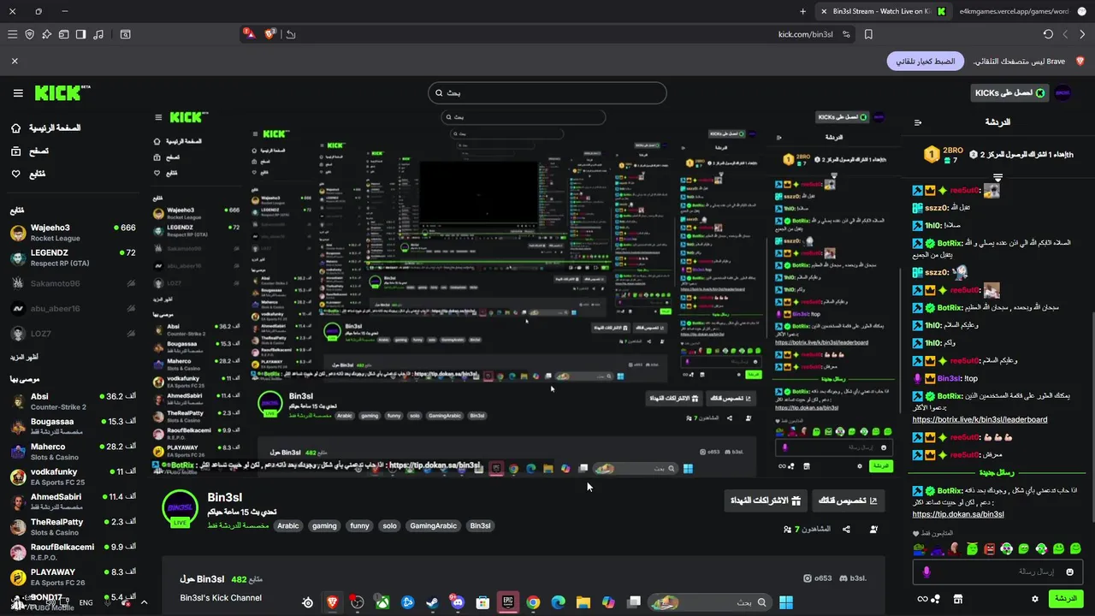Open the viewers count list
This screenshot has height=616, width=1095.
coord(807,529)
